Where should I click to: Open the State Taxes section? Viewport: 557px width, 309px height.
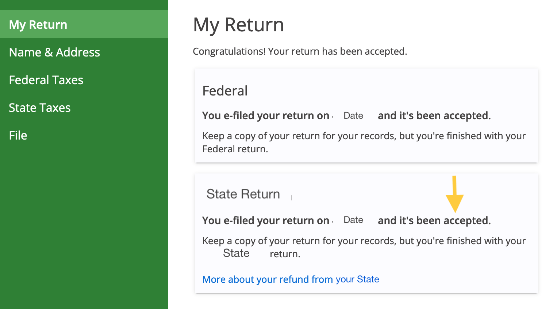(x=40, y=107)
